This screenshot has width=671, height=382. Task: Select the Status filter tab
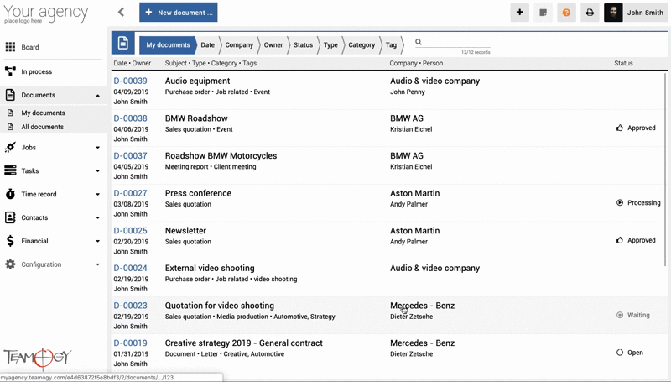pos(303,45)
